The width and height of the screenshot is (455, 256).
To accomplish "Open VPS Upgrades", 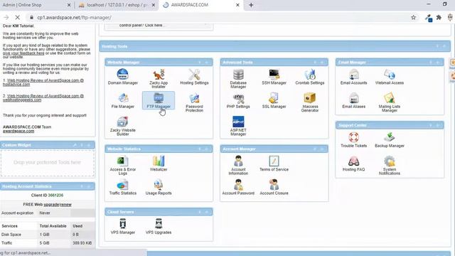I will (x=159, y=226).
